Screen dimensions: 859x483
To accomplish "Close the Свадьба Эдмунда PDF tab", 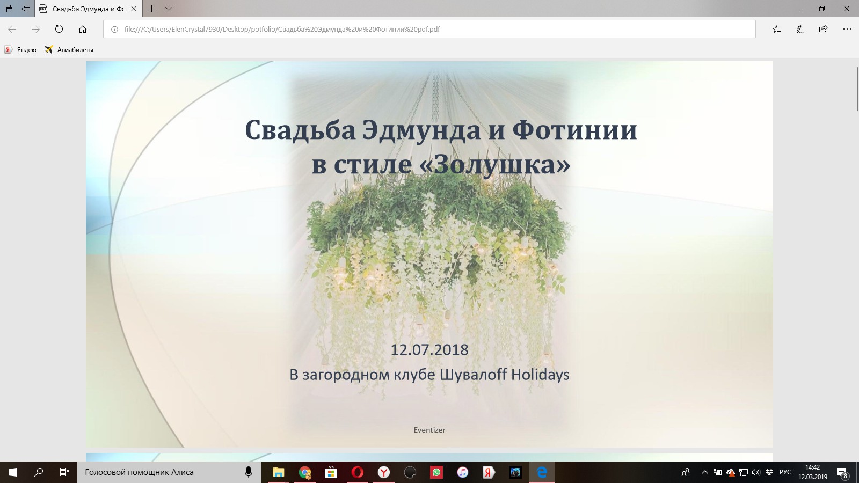I will (134, 9).
